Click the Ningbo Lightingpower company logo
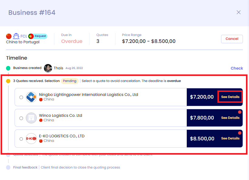 [x=31, y=97]
